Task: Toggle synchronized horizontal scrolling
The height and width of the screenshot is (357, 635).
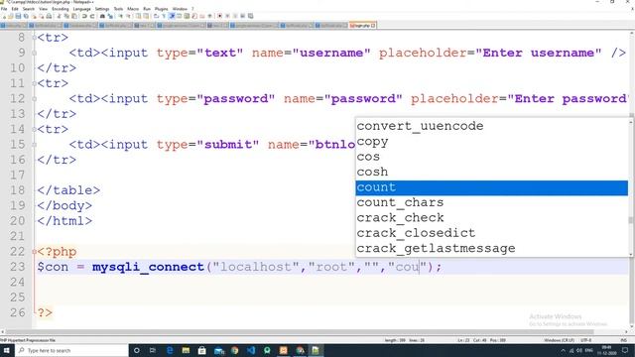Action: point(146,16)
